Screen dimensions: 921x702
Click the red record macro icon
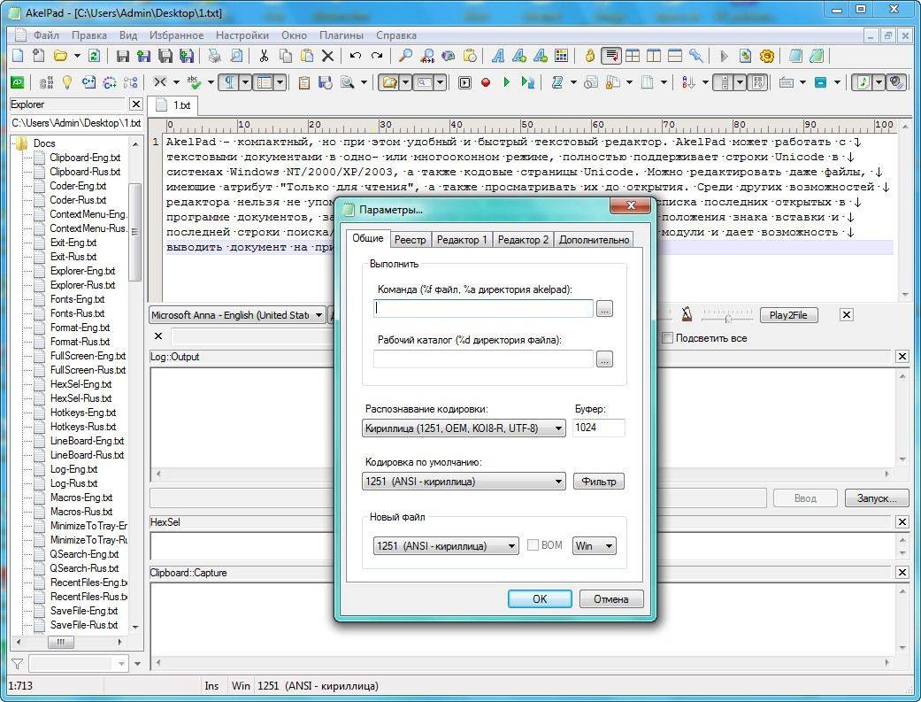[486, 82]
